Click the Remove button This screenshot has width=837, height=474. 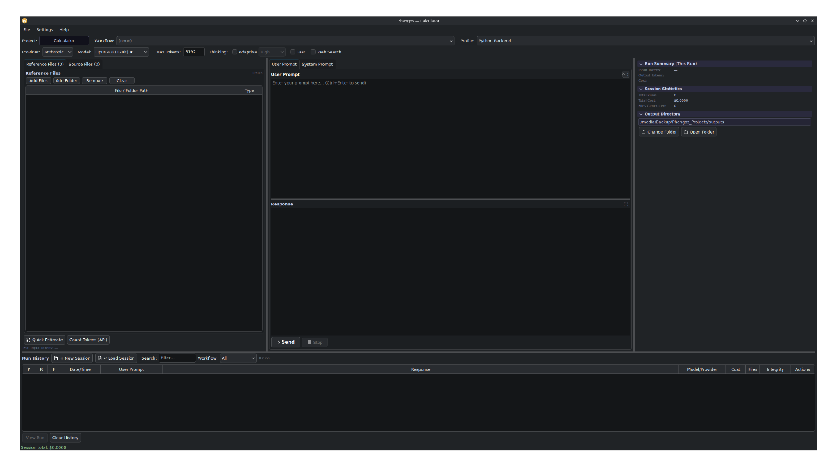pyautogui.click(x=94, y=80)
